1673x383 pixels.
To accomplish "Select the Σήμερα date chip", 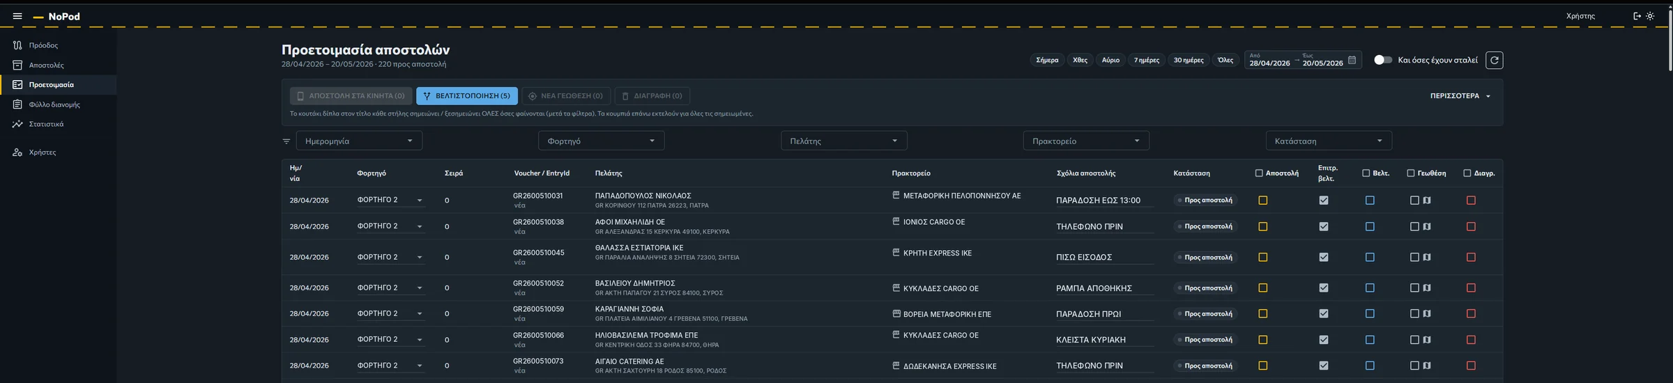I will coord(1047,60).
